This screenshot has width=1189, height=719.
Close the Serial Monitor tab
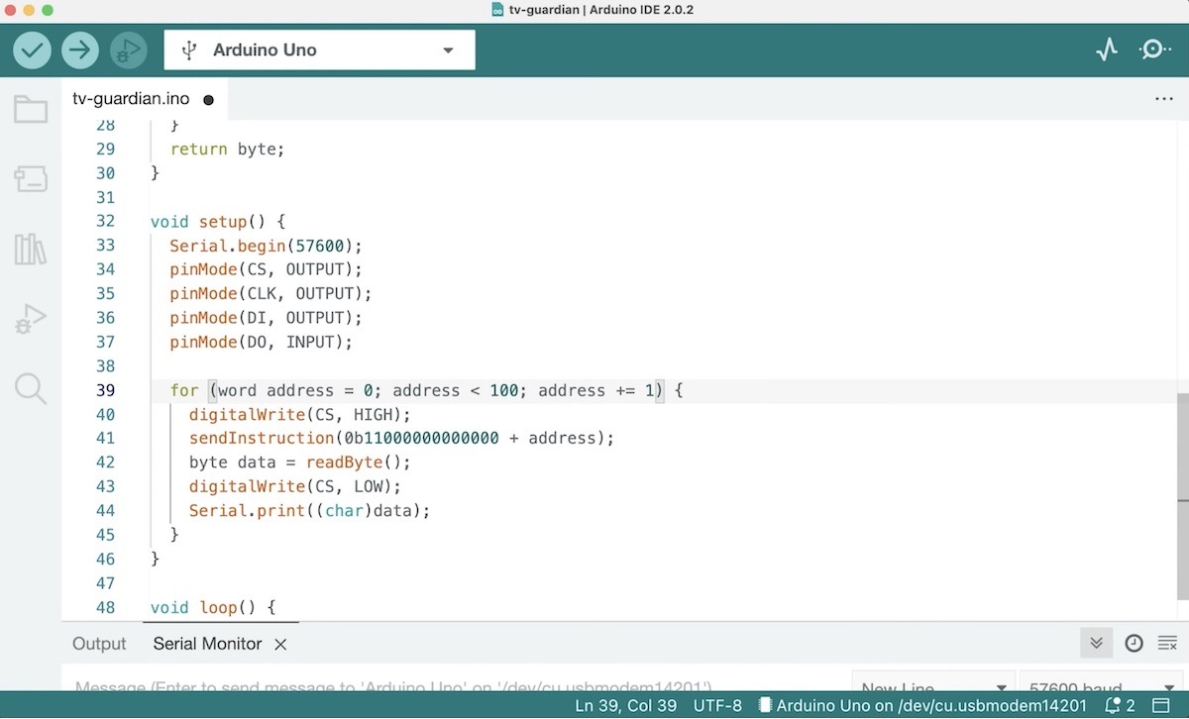[x=280, y=644]
